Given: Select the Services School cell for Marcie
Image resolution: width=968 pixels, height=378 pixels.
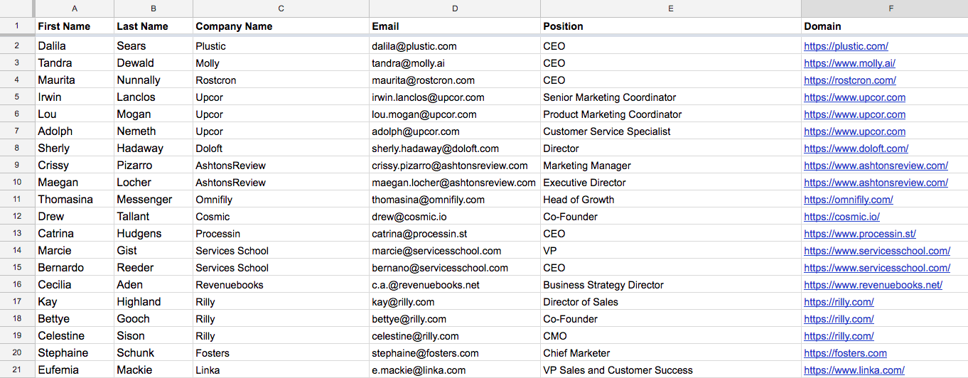Looking at the screenshot, I should (x=281, y=251).
